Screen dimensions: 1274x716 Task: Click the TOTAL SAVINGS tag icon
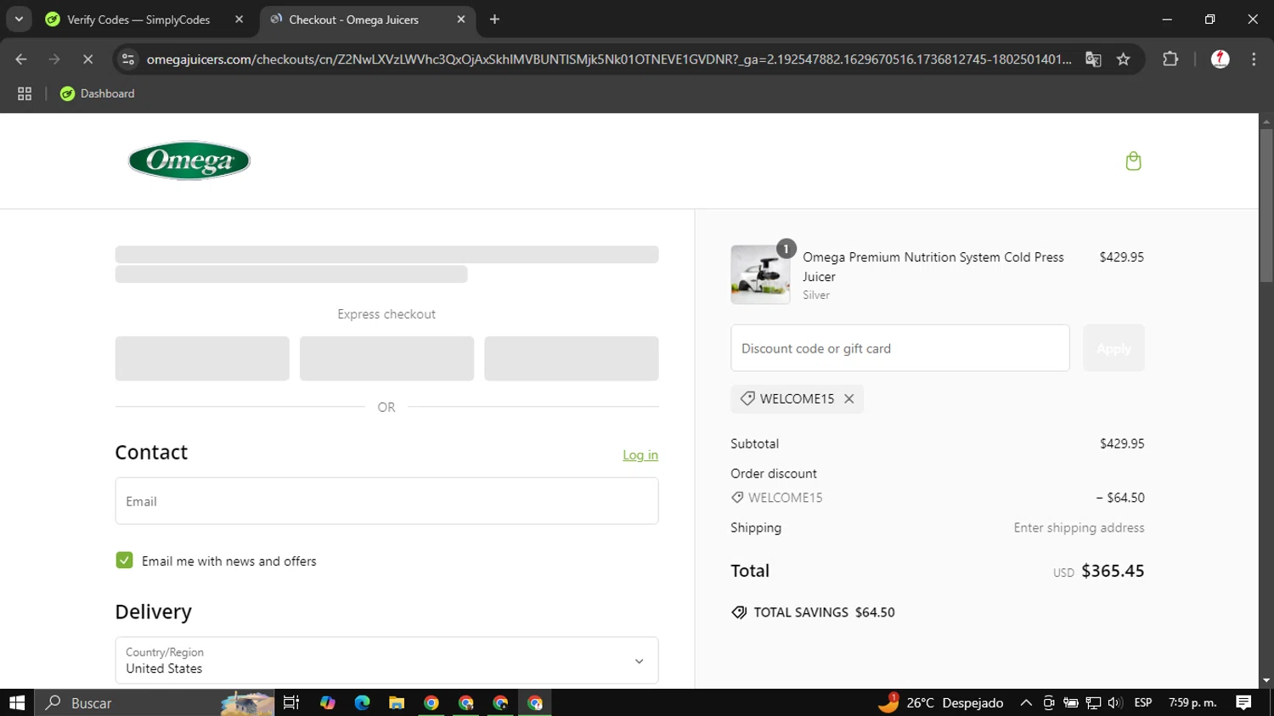click(739, 612)
